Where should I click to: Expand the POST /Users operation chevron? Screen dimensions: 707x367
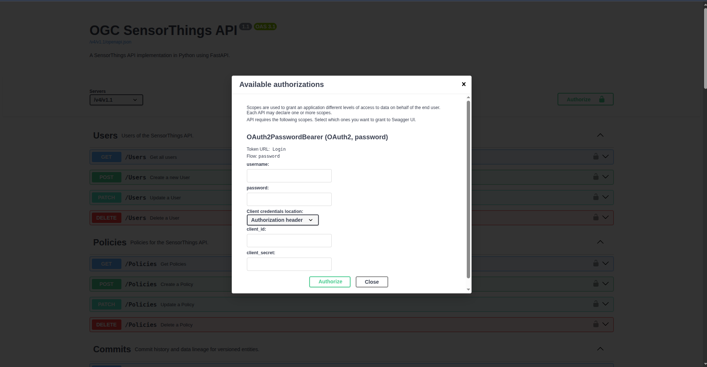(606, 177)
